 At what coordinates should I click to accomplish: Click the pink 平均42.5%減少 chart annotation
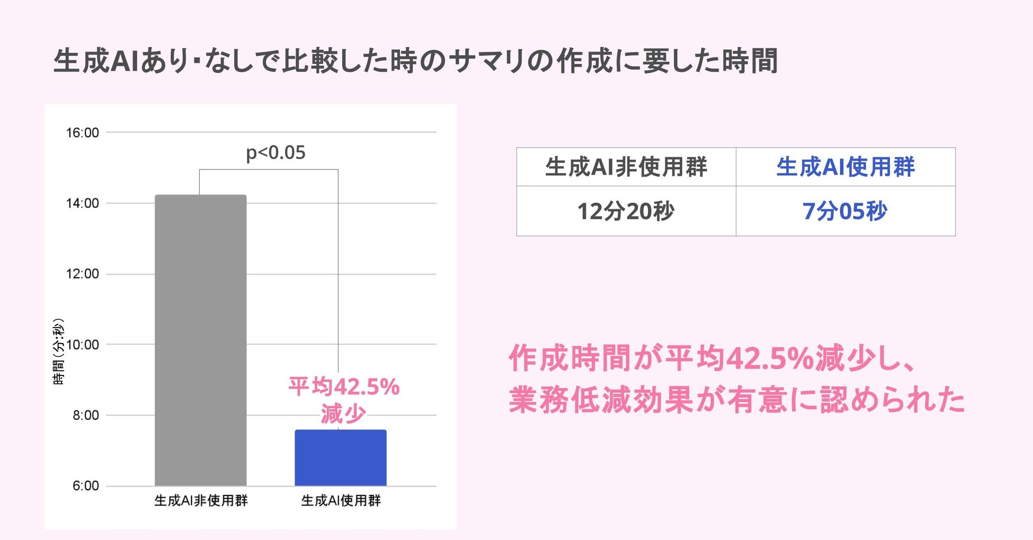point(343,400)
